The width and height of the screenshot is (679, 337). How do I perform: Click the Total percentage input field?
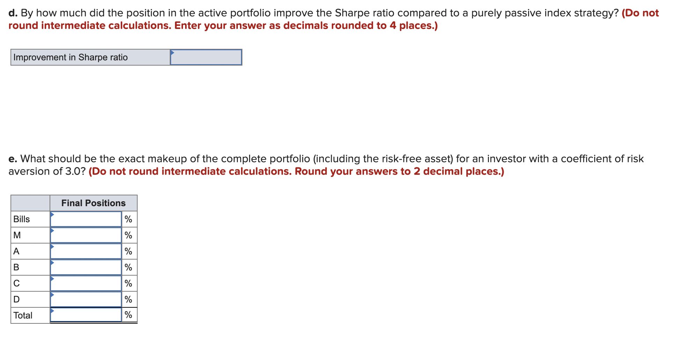coord(86,315)
